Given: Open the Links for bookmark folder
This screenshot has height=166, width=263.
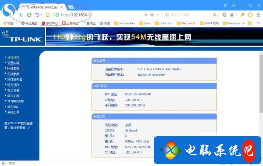Looking at the screenshot, I should (x=164, y=23).
